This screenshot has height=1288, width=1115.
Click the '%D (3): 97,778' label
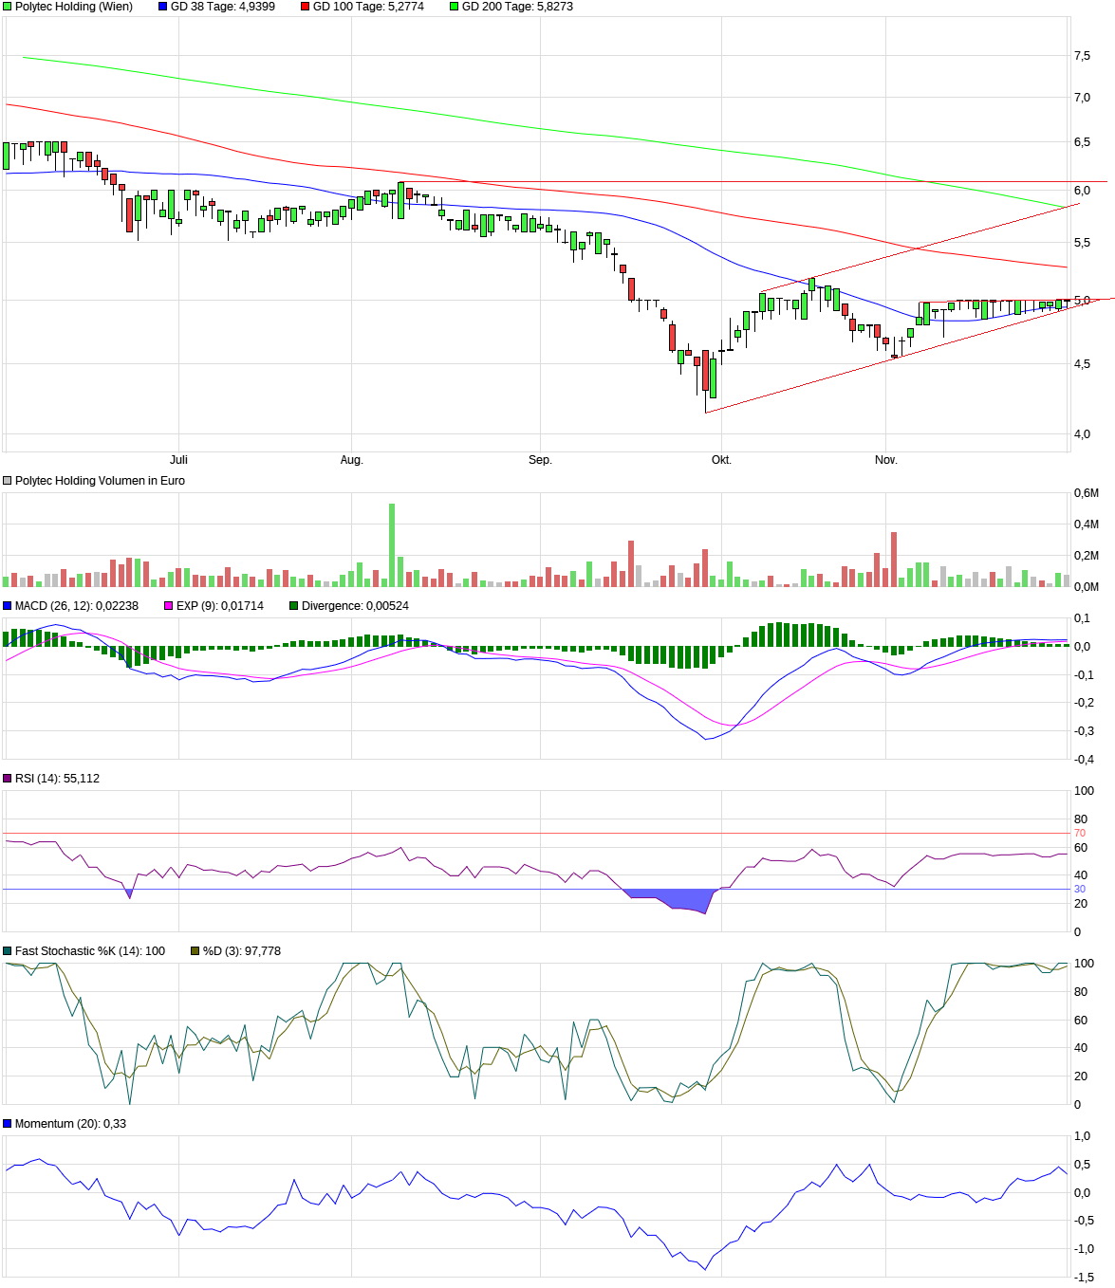pos(242,951)
